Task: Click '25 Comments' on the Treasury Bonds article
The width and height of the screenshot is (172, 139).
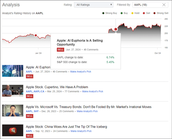Action: [66, 111]
